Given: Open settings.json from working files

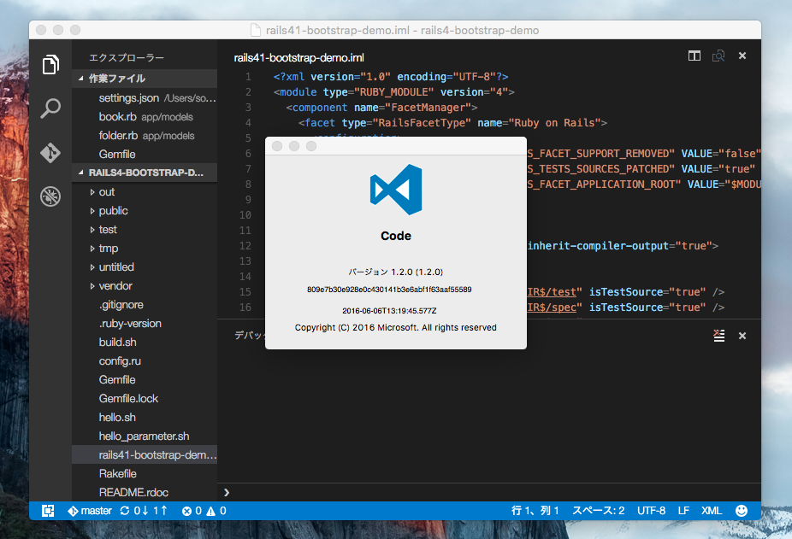Looking at the screenshot, I should (x=128, y=98).
